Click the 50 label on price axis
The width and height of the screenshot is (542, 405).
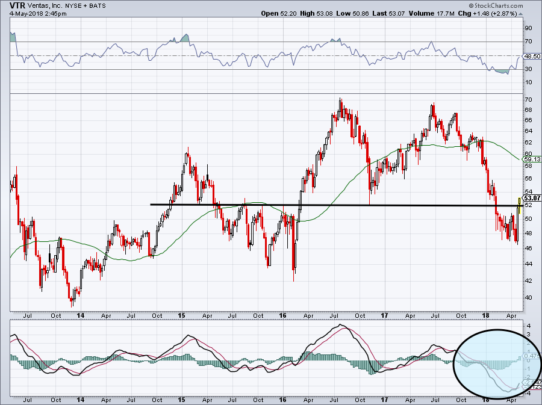click(528, 218)
